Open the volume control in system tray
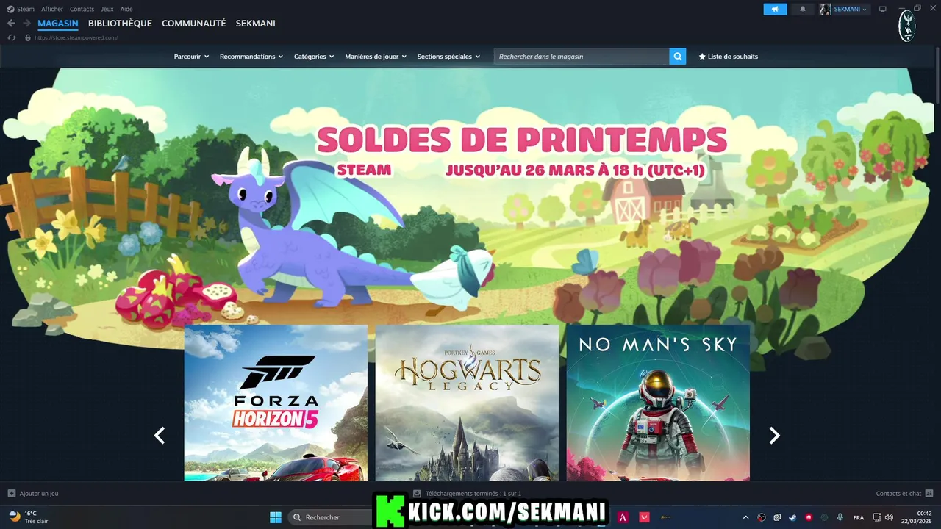Viewport: 941px width, 529px height. pyautogui.click(x=889, y=517)
